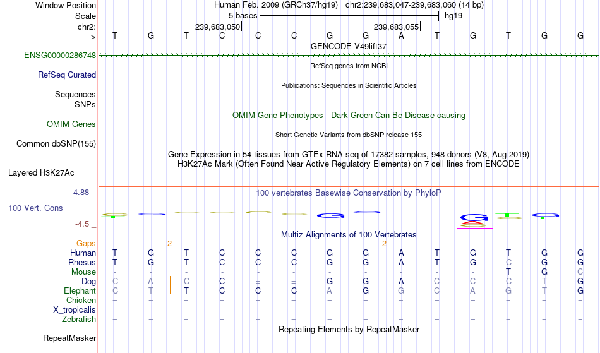600x353 pixels.
Task: Select the OMIM Genes track label
Action: coord(71,124)
